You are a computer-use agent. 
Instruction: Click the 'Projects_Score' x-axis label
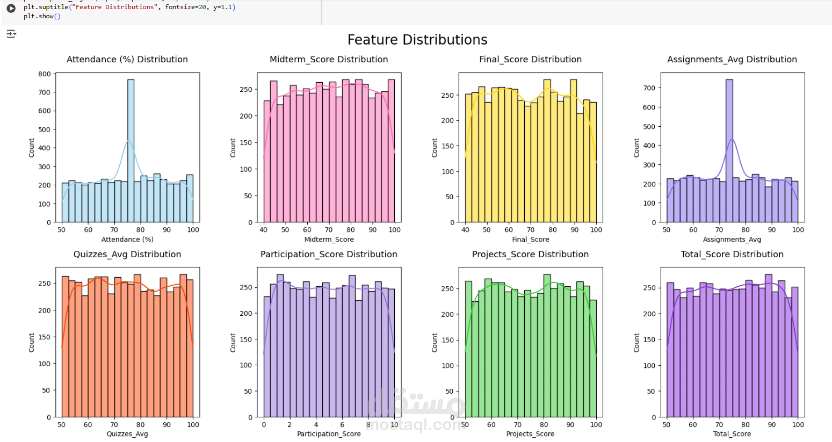point(531,434)
